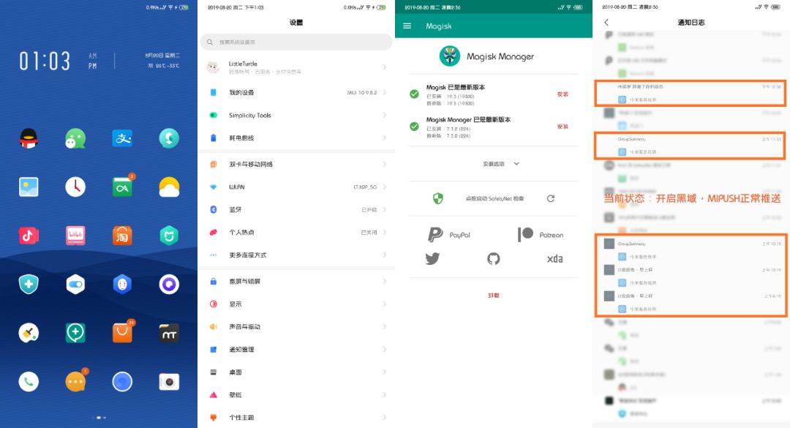Open the purple ring app icon
The height and width of the screenshot is (428, 790).
169,285
